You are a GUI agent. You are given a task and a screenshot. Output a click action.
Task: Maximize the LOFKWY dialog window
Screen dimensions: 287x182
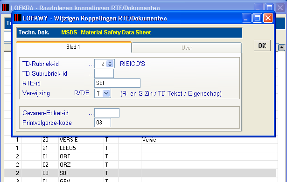coord(257,18)
